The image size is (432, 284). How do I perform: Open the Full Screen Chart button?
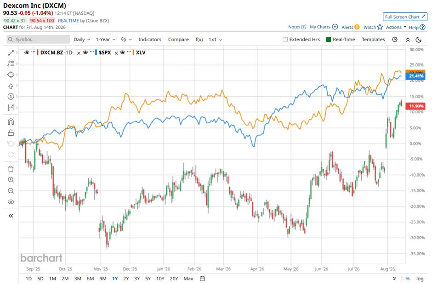(405, 17)
